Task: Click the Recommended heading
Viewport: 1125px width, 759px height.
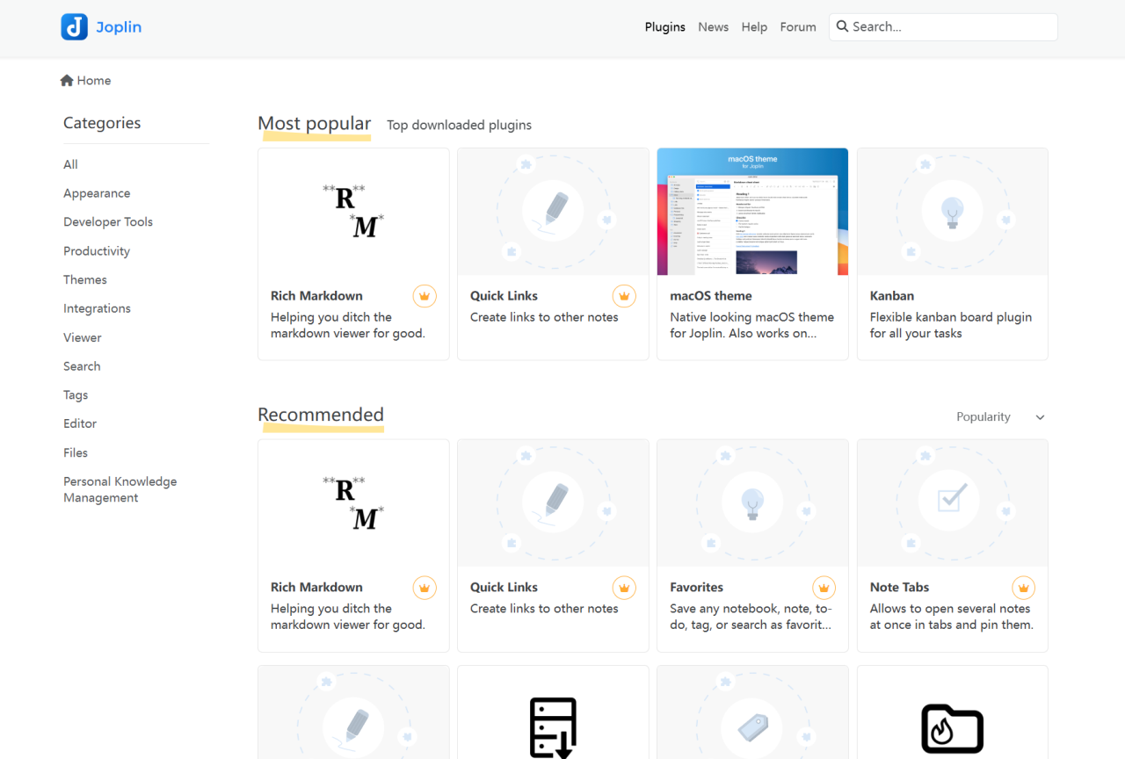Action: tap(321, 415)
